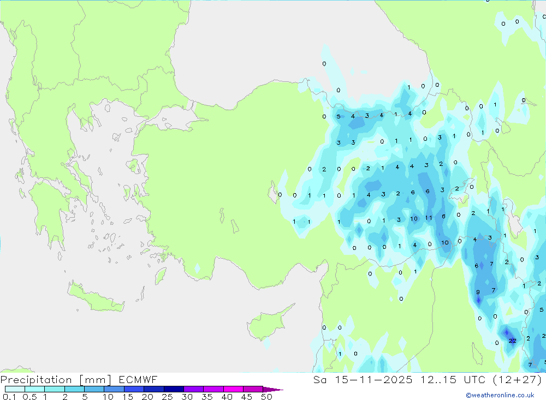Pick the 15–20 mm legend color swatch
Screen dimensions: 546x400
coord(134,389)
